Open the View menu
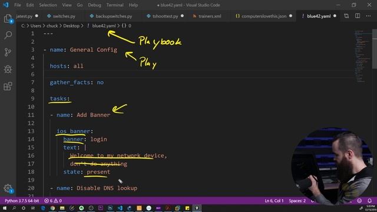377x212 pixels. (67, 5)
